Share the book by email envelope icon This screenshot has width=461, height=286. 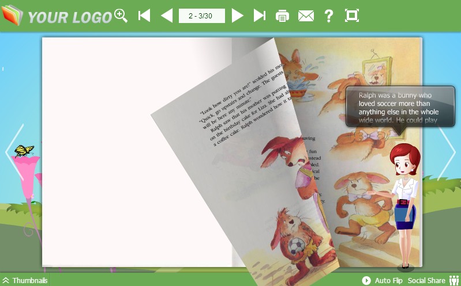(x=306, y=16)
